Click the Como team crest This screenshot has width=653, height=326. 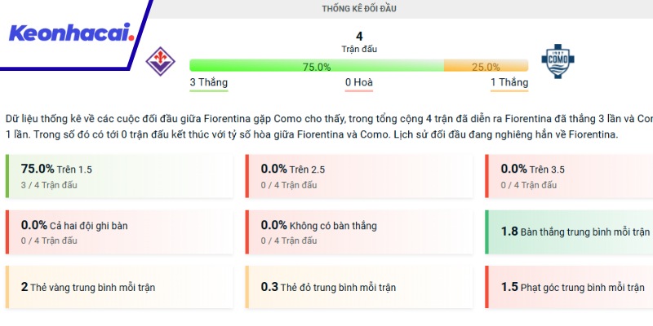559,61
